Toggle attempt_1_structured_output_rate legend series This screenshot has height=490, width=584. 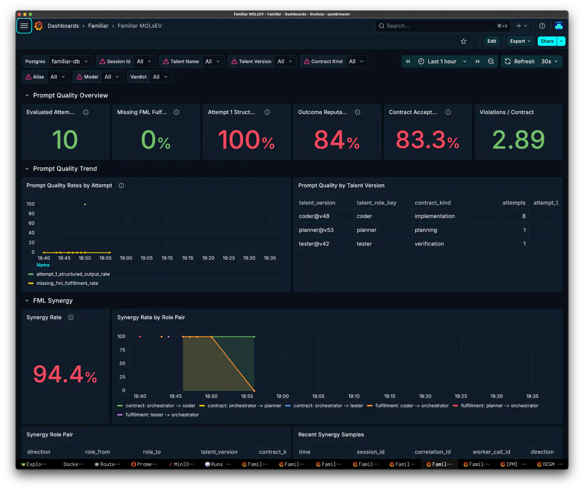(73, 274)
